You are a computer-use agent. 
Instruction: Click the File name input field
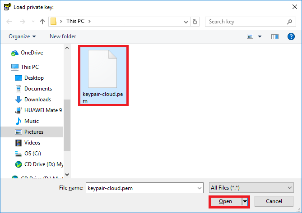(141, 188)
